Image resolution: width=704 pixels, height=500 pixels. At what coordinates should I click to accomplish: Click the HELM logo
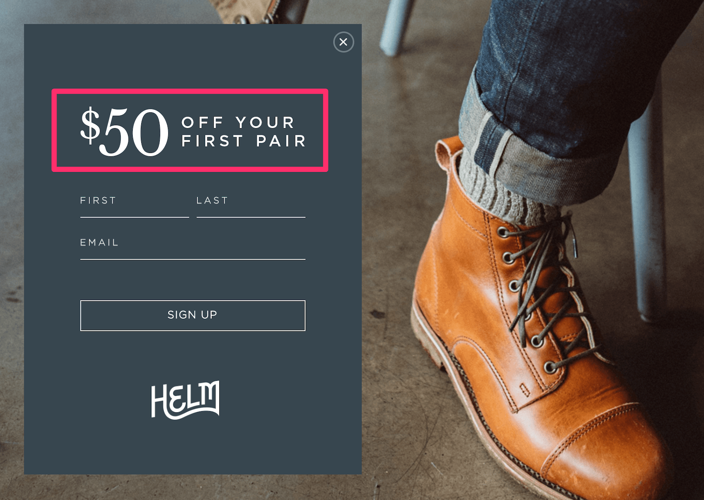pos(185,400)
